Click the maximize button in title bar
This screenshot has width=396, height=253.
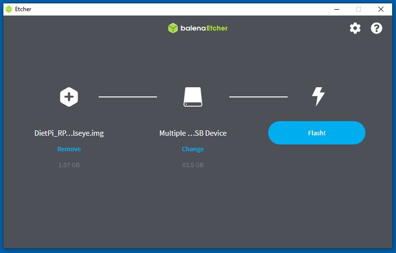pyautogui.click(x=359, y=9)
